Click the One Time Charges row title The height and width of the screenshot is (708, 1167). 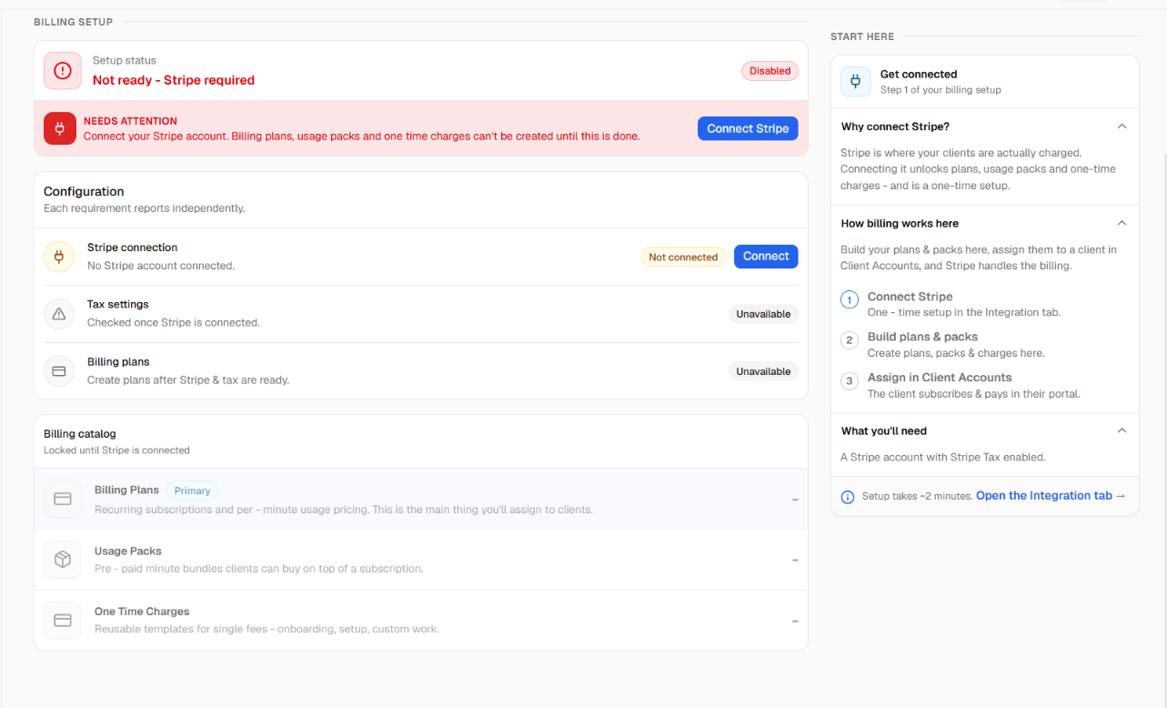pos(142,612)
